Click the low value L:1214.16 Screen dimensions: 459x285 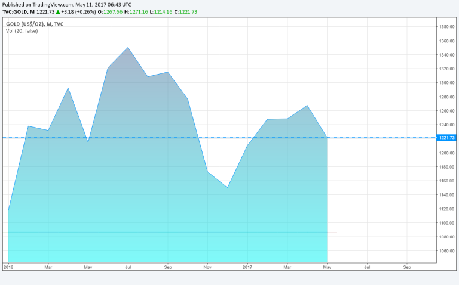[x=161, y=12]
